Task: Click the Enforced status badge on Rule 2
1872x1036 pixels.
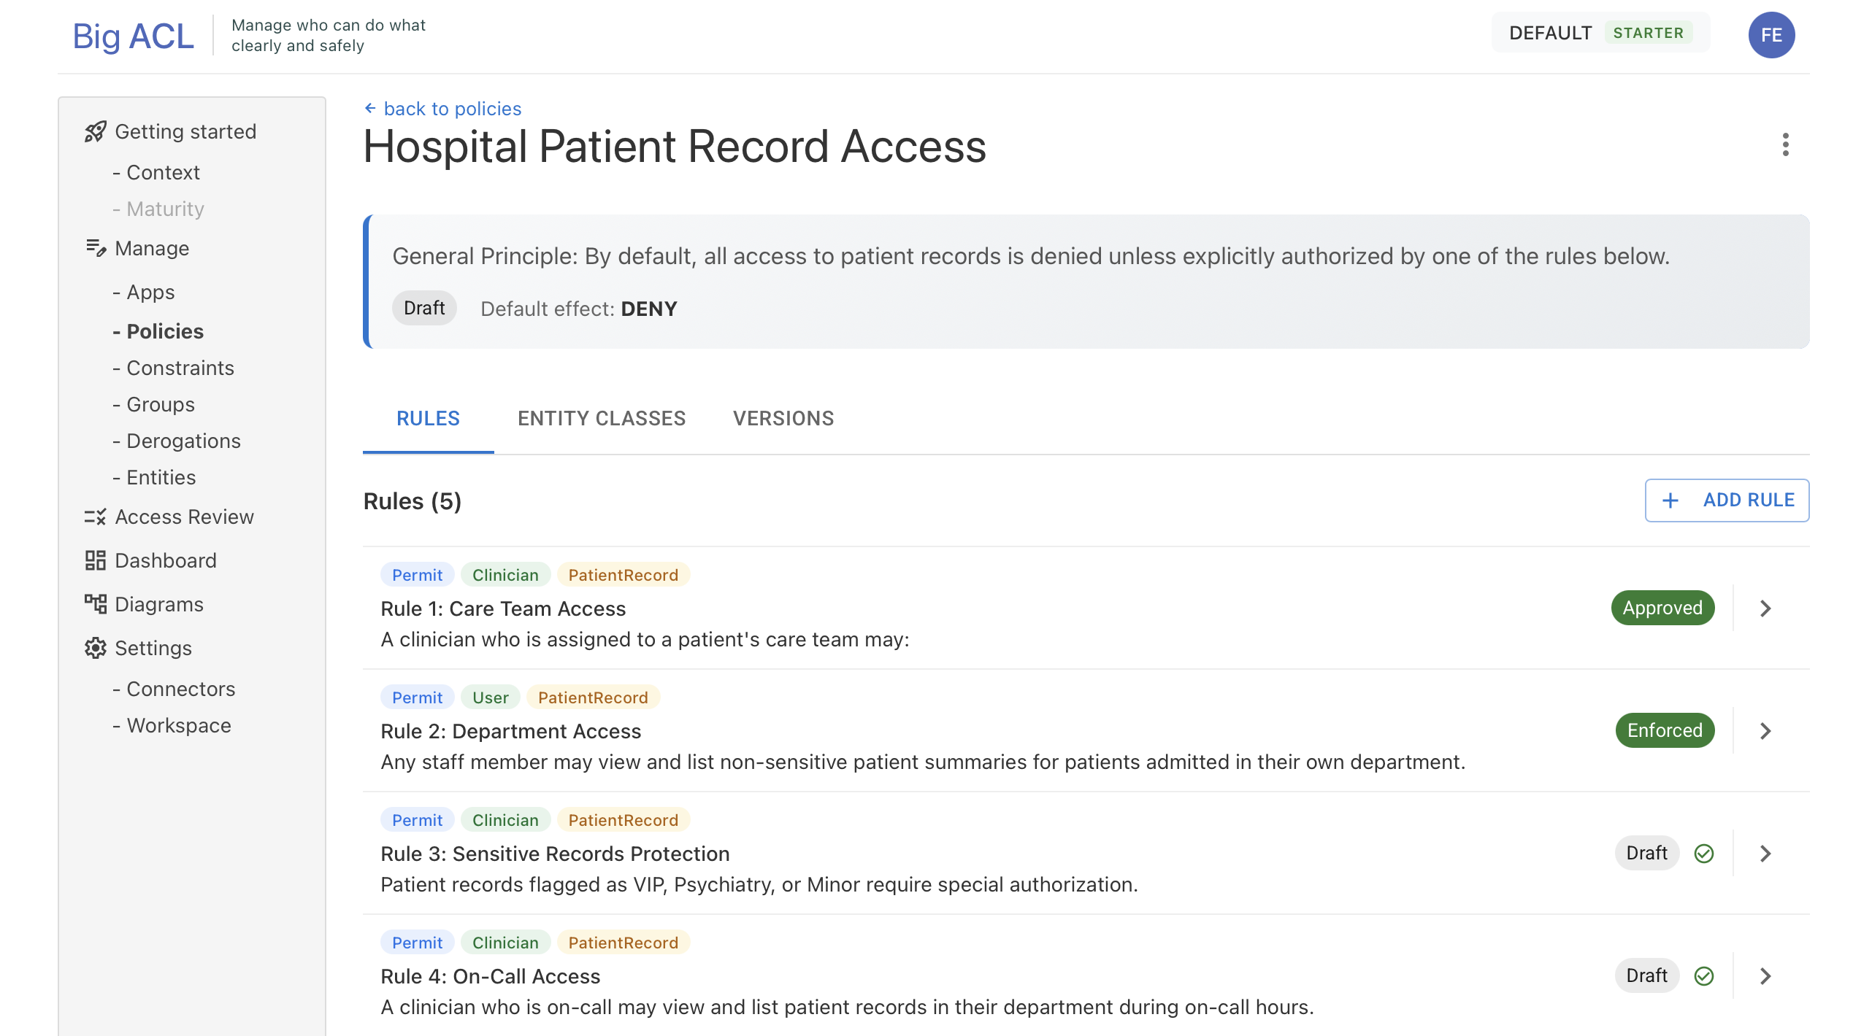Action: click(1664, 731)
